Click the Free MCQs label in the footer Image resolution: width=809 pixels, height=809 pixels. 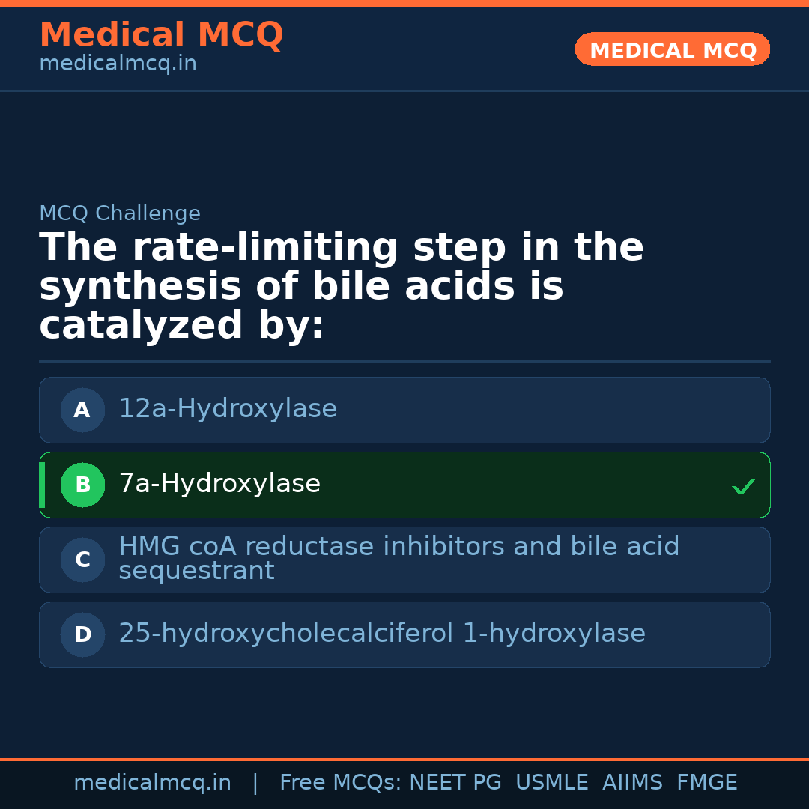(341, 783)
